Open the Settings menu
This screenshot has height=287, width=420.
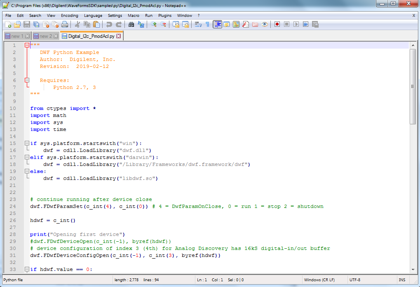[x=115, y=16]
